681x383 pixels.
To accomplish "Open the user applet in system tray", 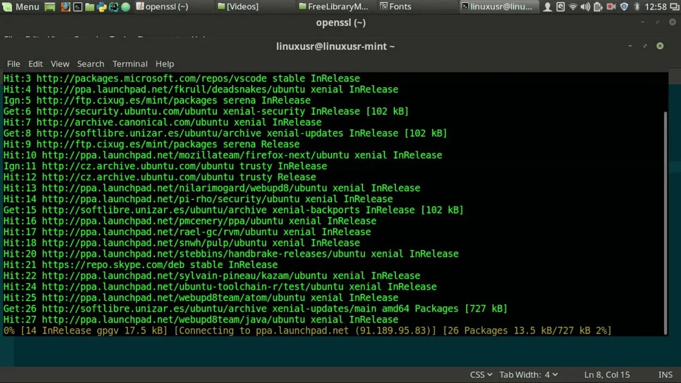I will [548, 6].
